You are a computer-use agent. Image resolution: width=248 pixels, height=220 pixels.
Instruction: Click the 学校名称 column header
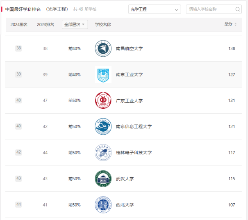(x=103, y=25)
